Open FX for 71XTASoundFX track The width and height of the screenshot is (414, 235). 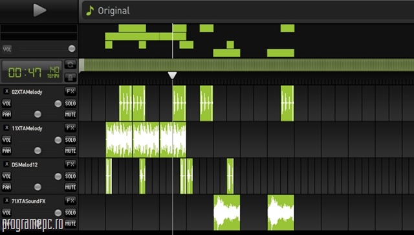[x=71, y=201]
